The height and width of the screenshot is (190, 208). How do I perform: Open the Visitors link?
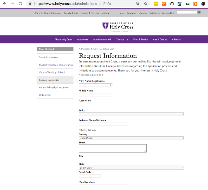[x=105, y=13]
